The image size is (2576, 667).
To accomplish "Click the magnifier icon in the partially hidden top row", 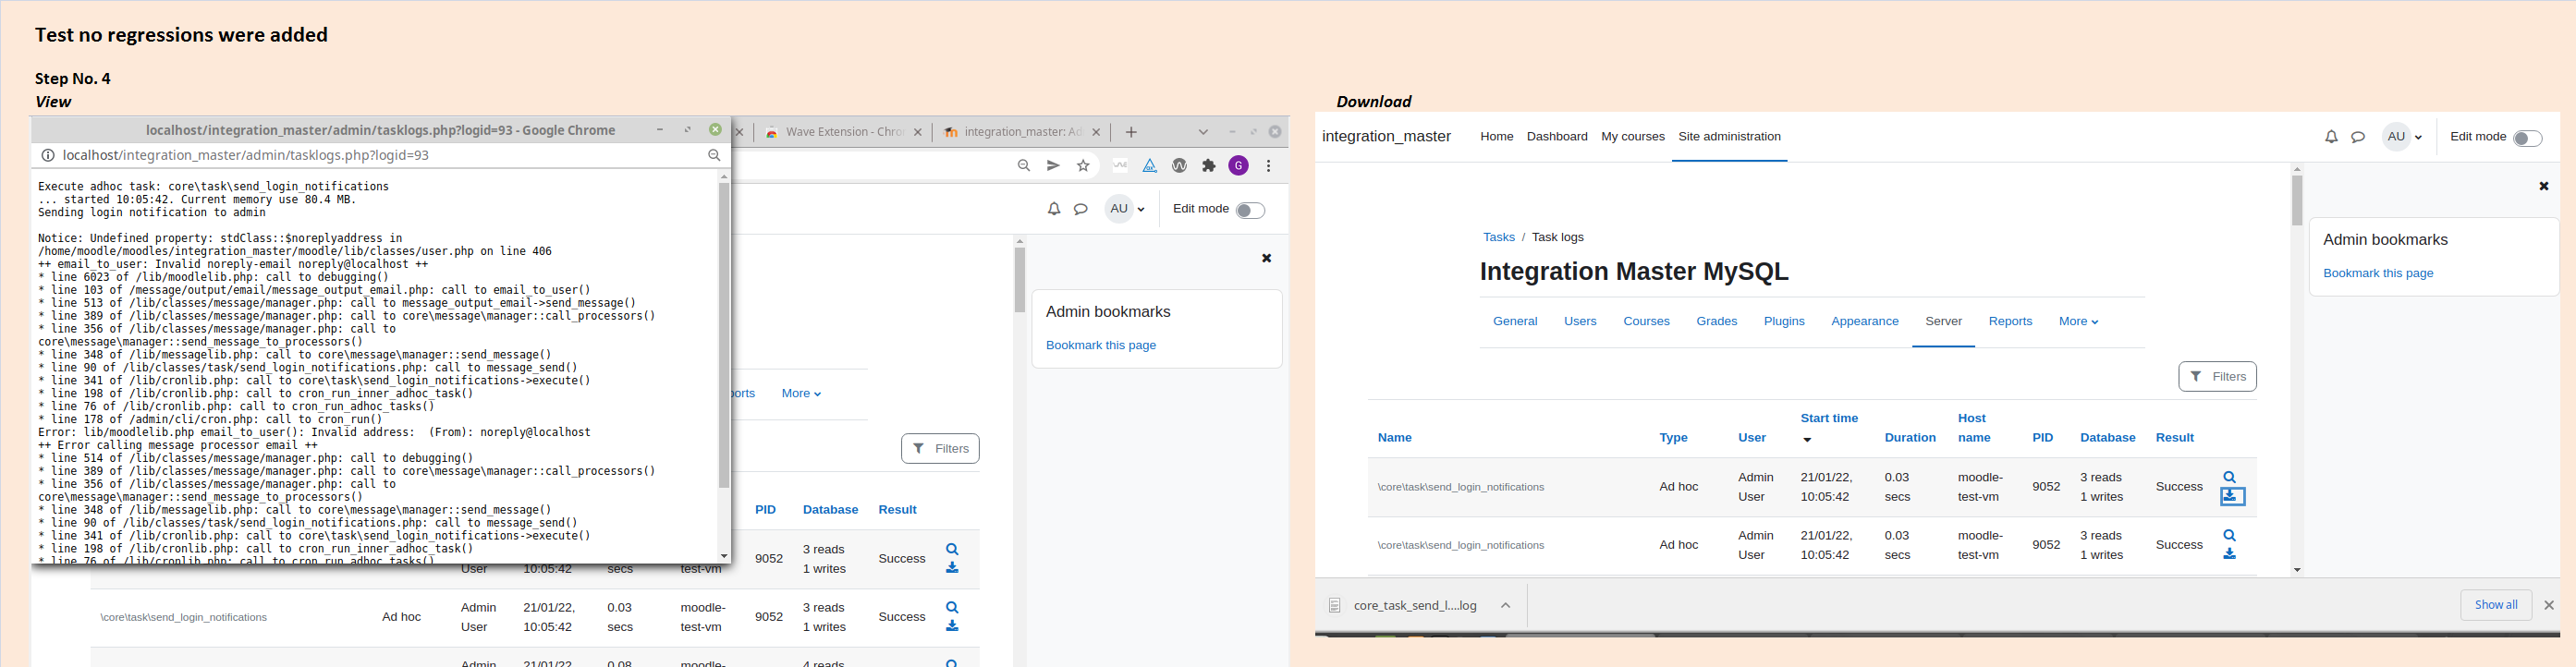I will coord(952,549).
